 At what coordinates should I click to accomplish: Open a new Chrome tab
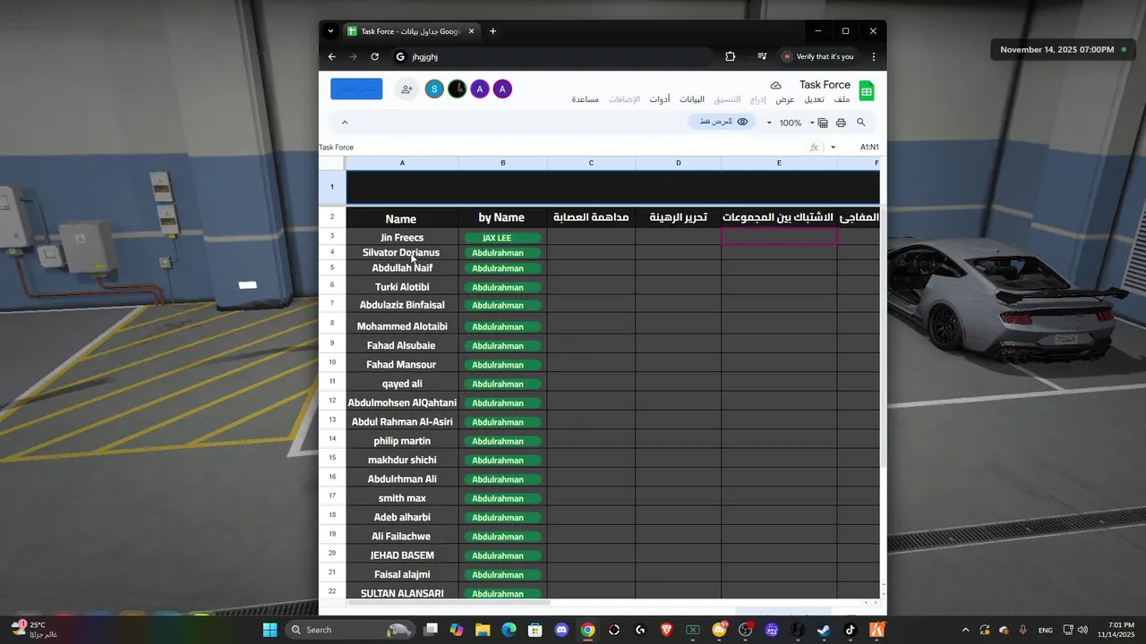click(x=492, y=31)
